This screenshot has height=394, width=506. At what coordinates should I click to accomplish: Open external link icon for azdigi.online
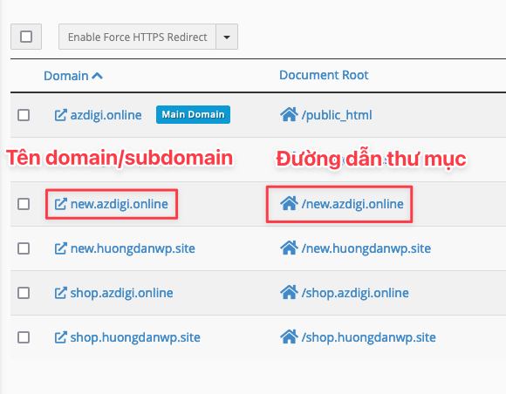coord(60,115)
